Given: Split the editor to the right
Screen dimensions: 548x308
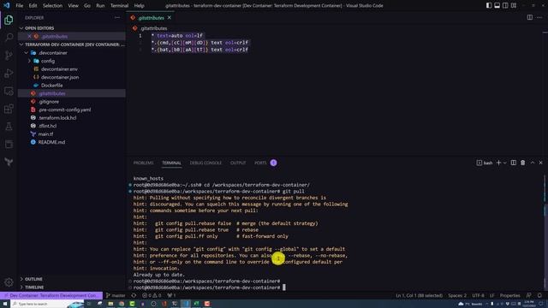Looking at the screenshot, I should (530, 17).
